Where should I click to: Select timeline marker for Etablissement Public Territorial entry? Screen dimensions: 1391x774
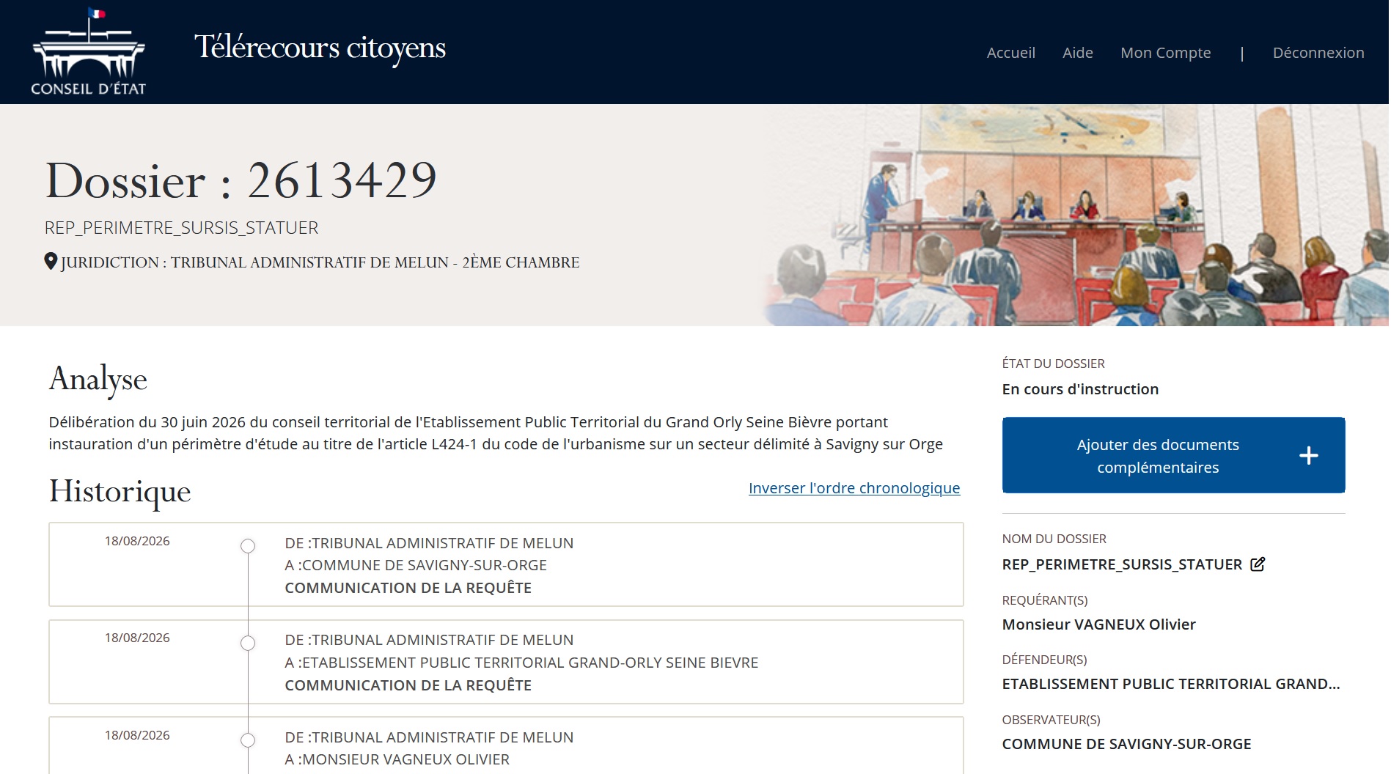(x=248, y=643)
